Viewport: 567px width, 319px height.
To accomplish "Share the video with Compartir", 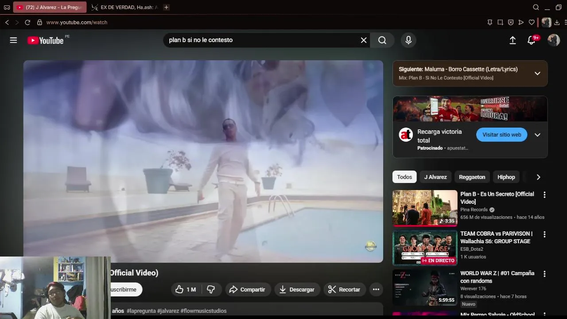I will pyautogui.click(x=247, y=289).
